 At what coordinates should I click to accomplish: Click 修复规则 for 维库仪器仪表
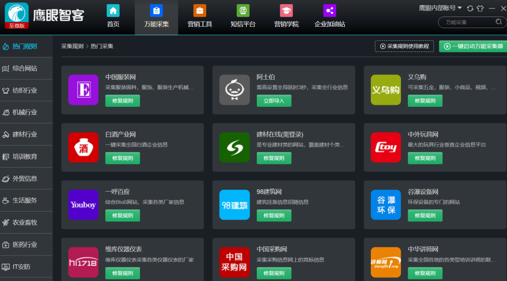point(123,273)
